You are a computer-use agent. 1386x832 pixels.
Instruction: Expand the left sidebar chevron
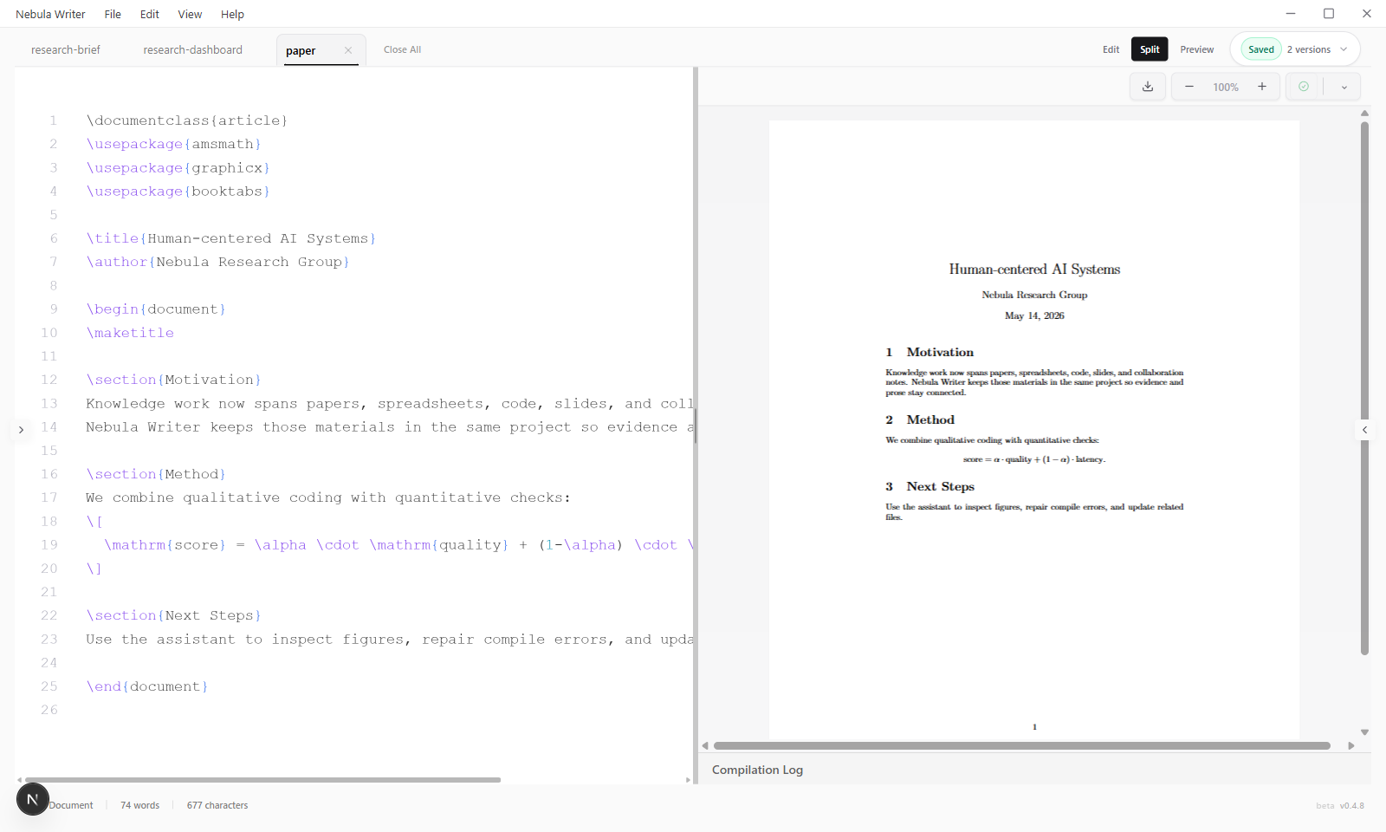pyautogui.click(x=21, y=430)
